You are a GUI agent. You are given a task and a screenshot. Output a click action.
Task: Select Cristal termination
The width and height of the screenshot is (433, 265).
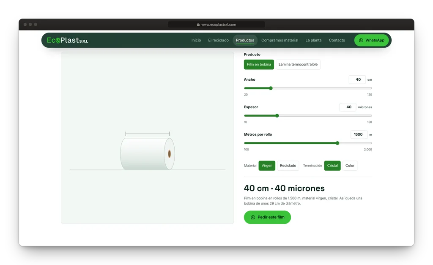[332, 166]
